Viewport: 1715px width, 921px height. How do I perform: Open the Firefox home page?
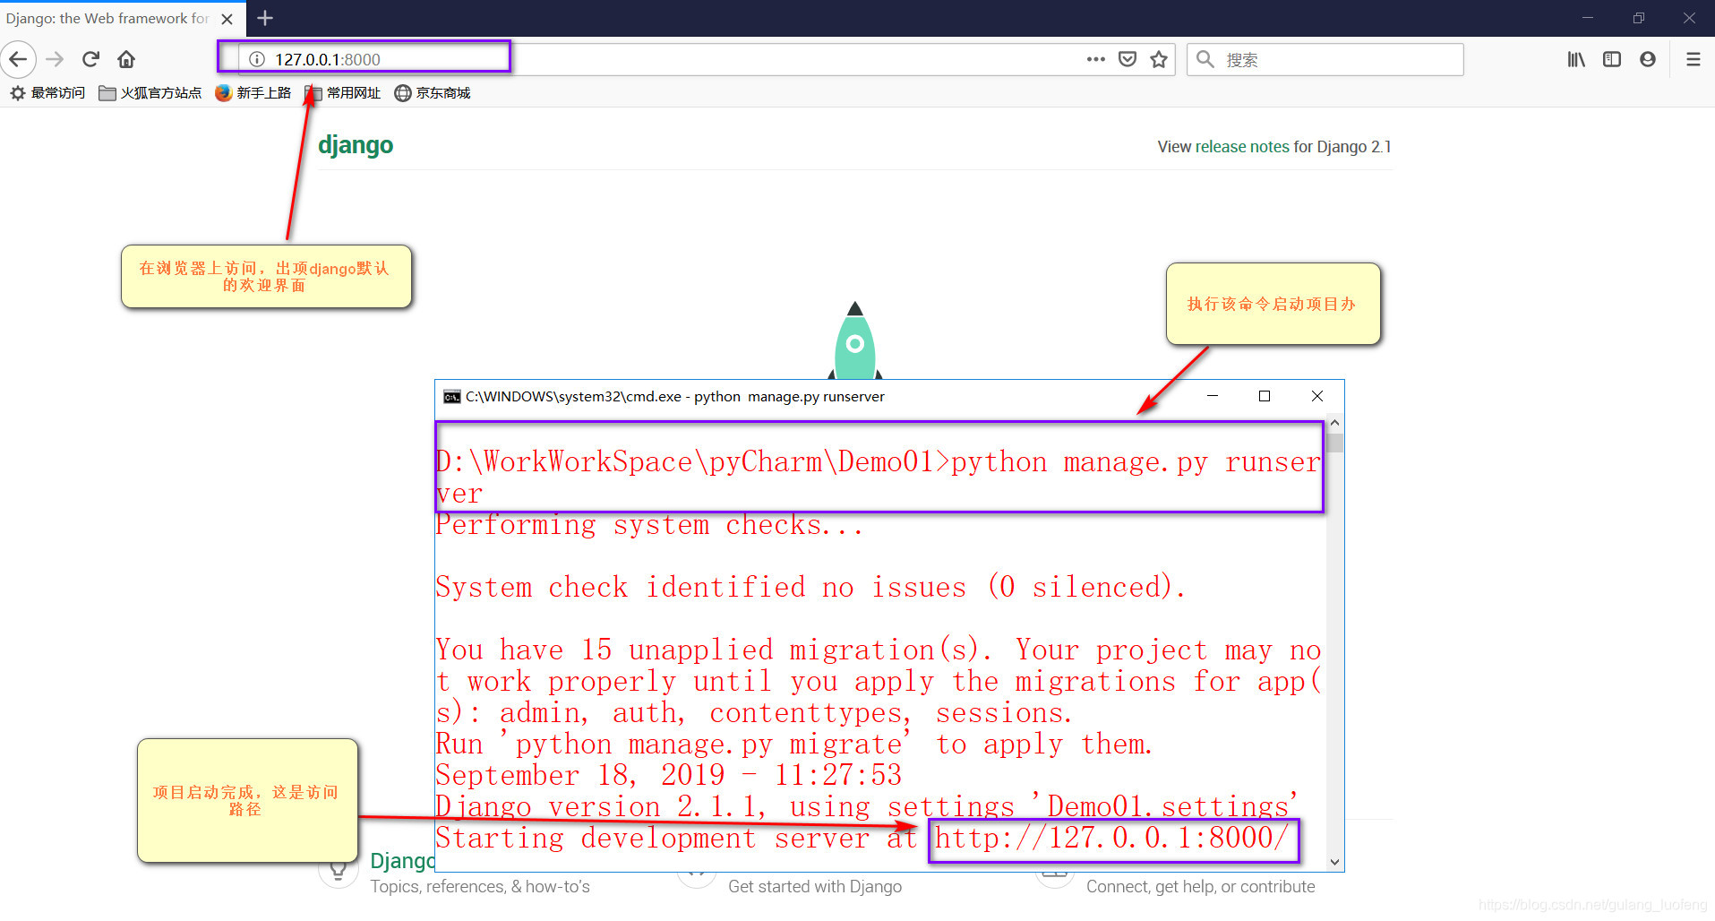pos(126,59)
